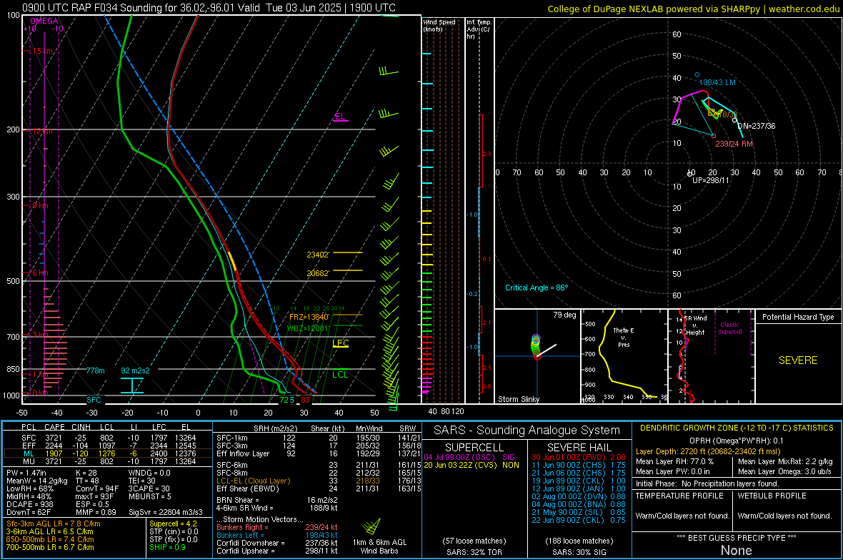Click the "778m" effective inflow label
The height and width of the screenshot is (560, 843).
coord(95,370)
